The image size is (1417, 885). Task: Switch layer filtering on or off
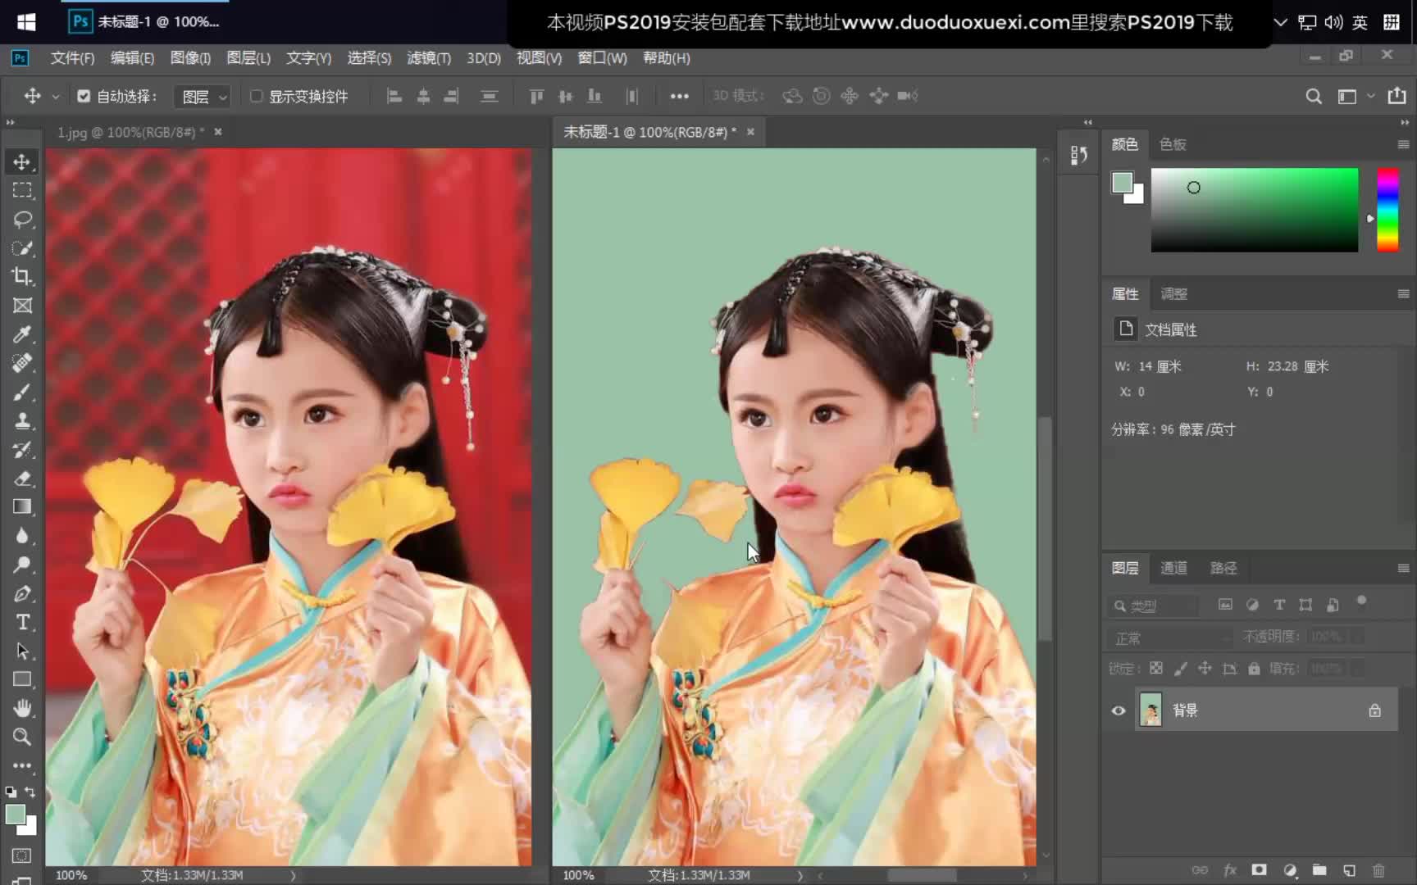click(x=1361, y=601)
